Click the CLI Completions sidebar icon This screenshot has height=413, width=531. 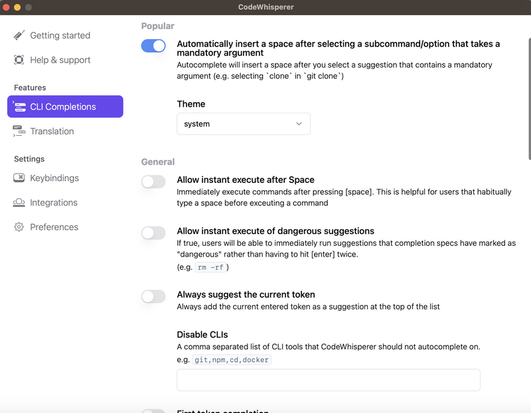click(19, 107)
